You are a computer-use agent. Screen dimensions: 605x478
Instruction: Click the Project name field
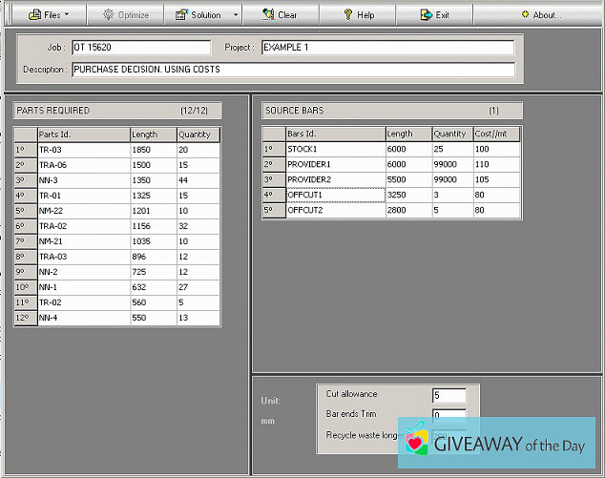[x=387, y=47]
